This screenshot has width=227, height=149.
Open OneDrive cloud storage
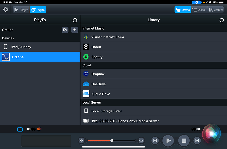154,84
